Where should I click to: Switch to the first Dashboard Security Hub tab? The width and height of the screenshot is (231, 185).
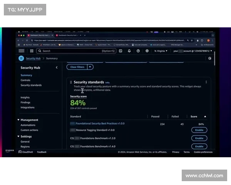click(40, 35)
